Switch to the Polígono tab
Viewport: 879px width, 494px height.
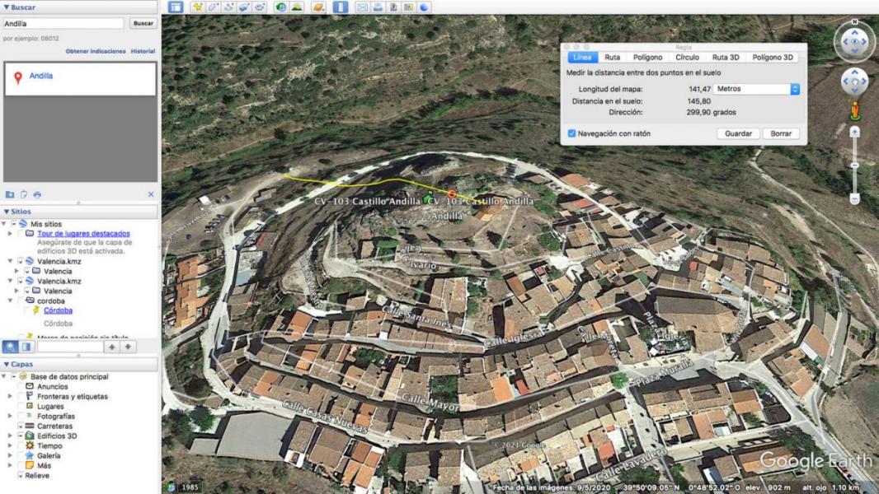pyautogui.click(x=647, y=58)
